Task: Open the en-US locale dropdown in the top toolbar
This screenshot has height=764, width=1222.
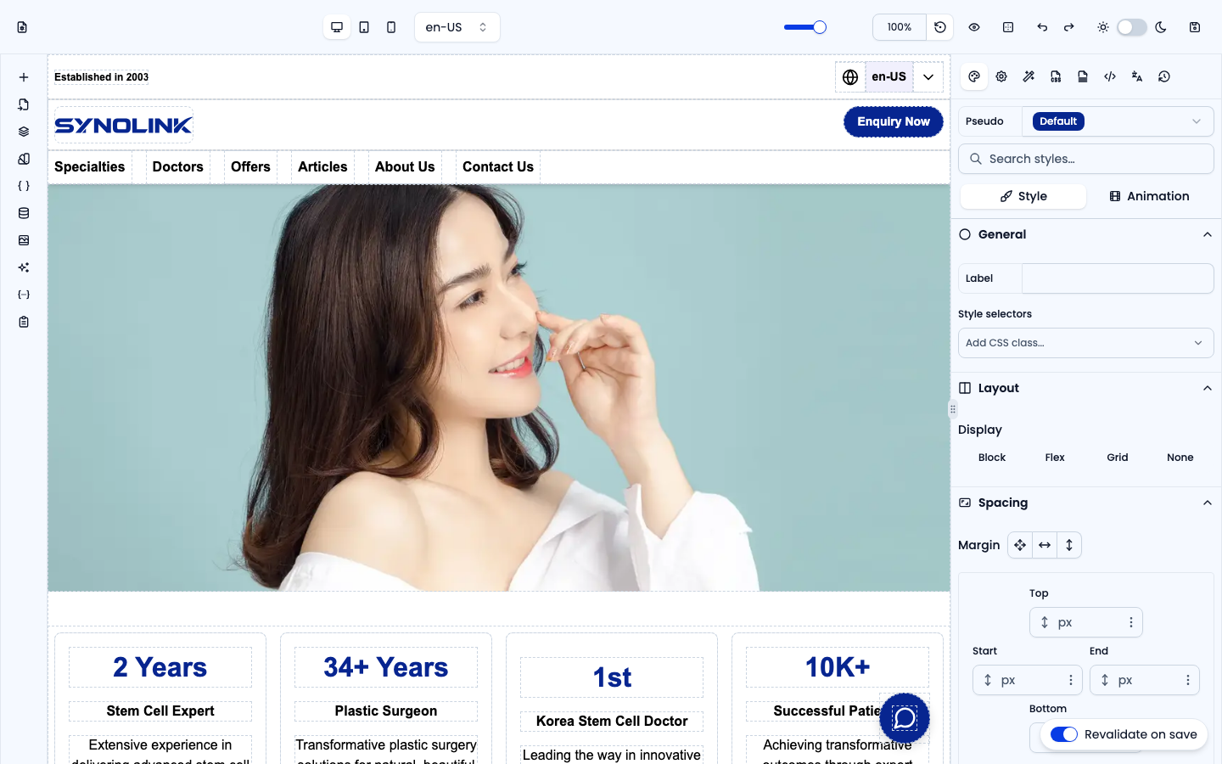Action: (457, 27)
